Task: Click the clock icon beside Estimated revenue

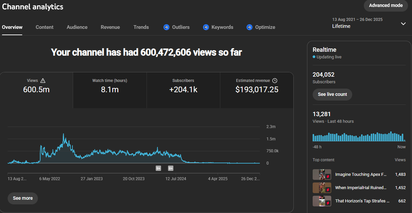Action: (274, 81)
